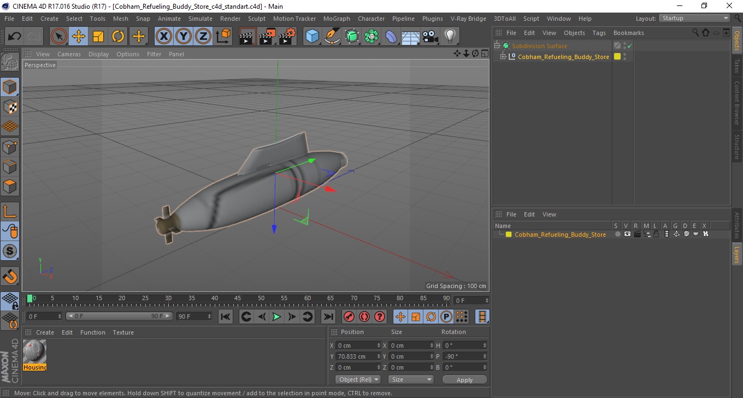Open the Attributes side tab
Image resolution: width=743 pixels, height=398 pixels.
(x=737, y=225)
